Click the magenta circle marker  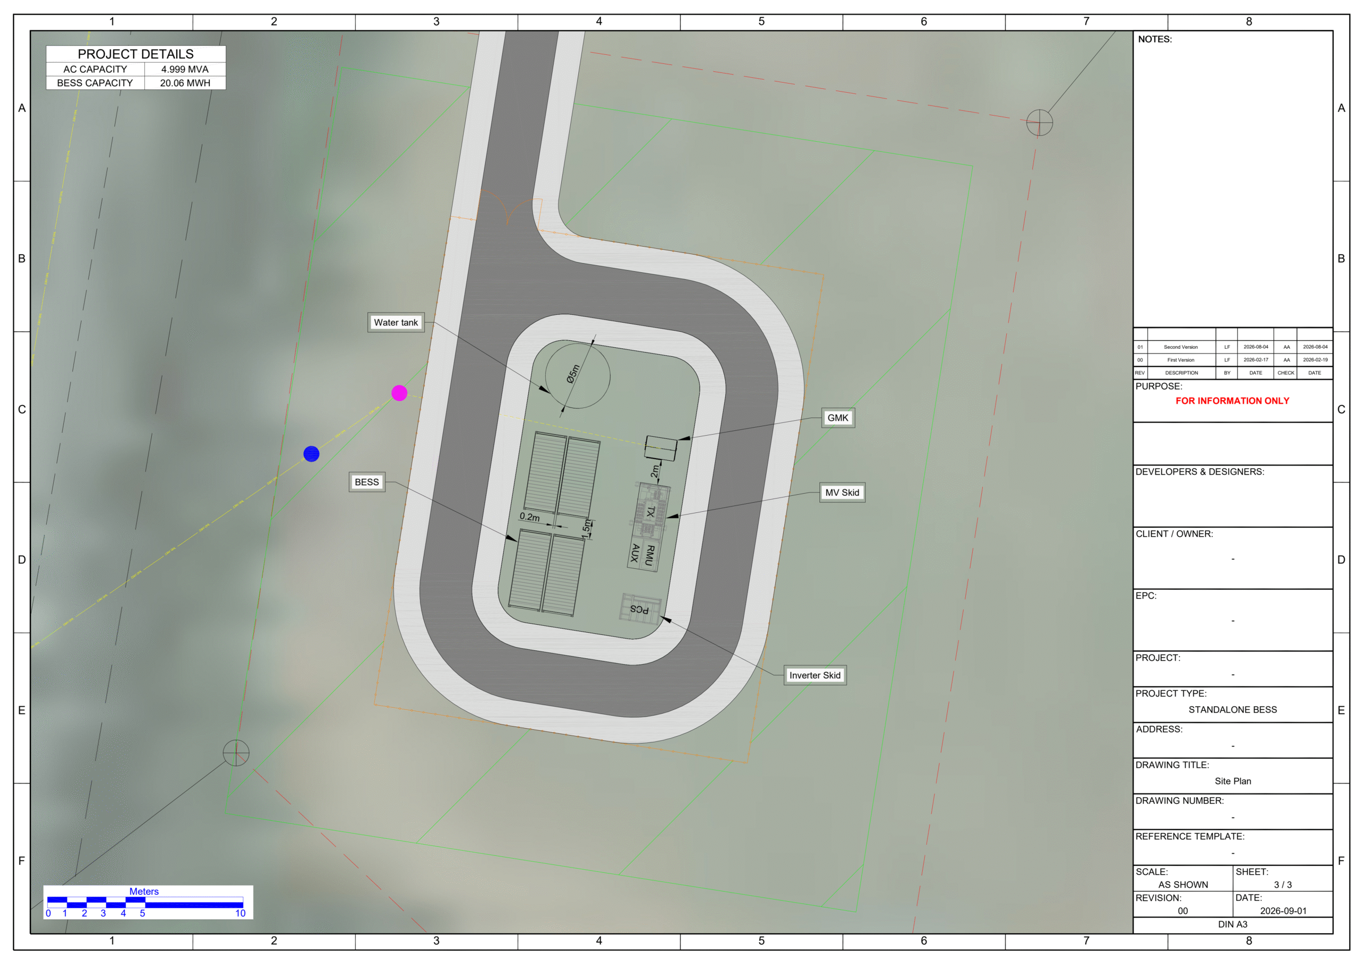pyautogui.click(x=399, y=393)
